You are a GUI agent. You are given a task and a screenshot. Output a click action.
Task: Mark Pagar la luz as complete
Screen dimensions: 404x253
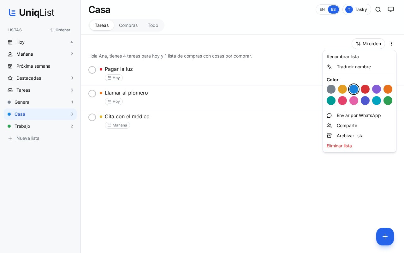tap(92, 70)
